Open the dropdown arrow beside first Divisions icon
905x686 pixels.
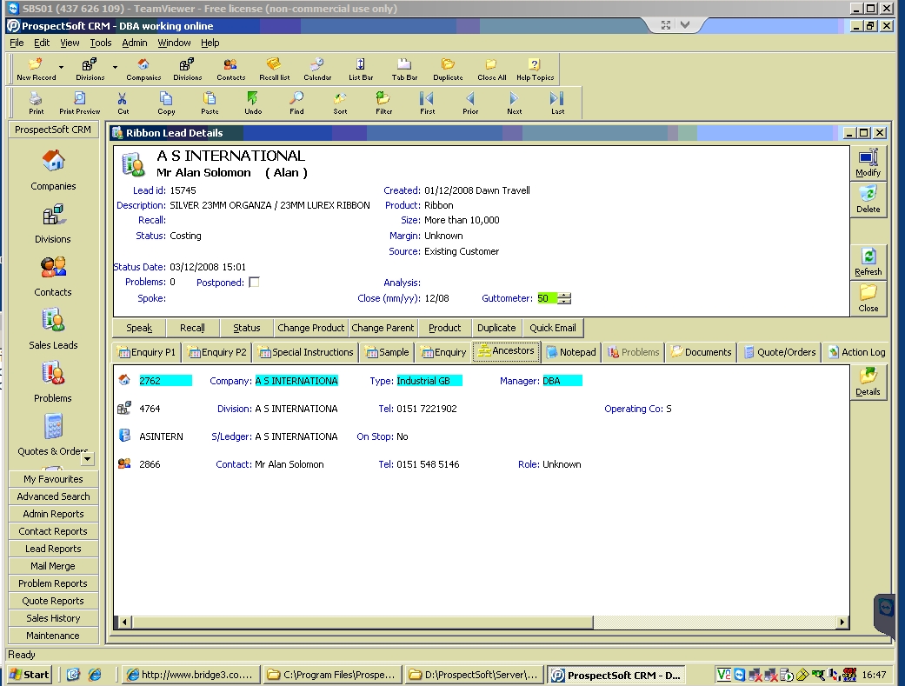pos(115,68)
